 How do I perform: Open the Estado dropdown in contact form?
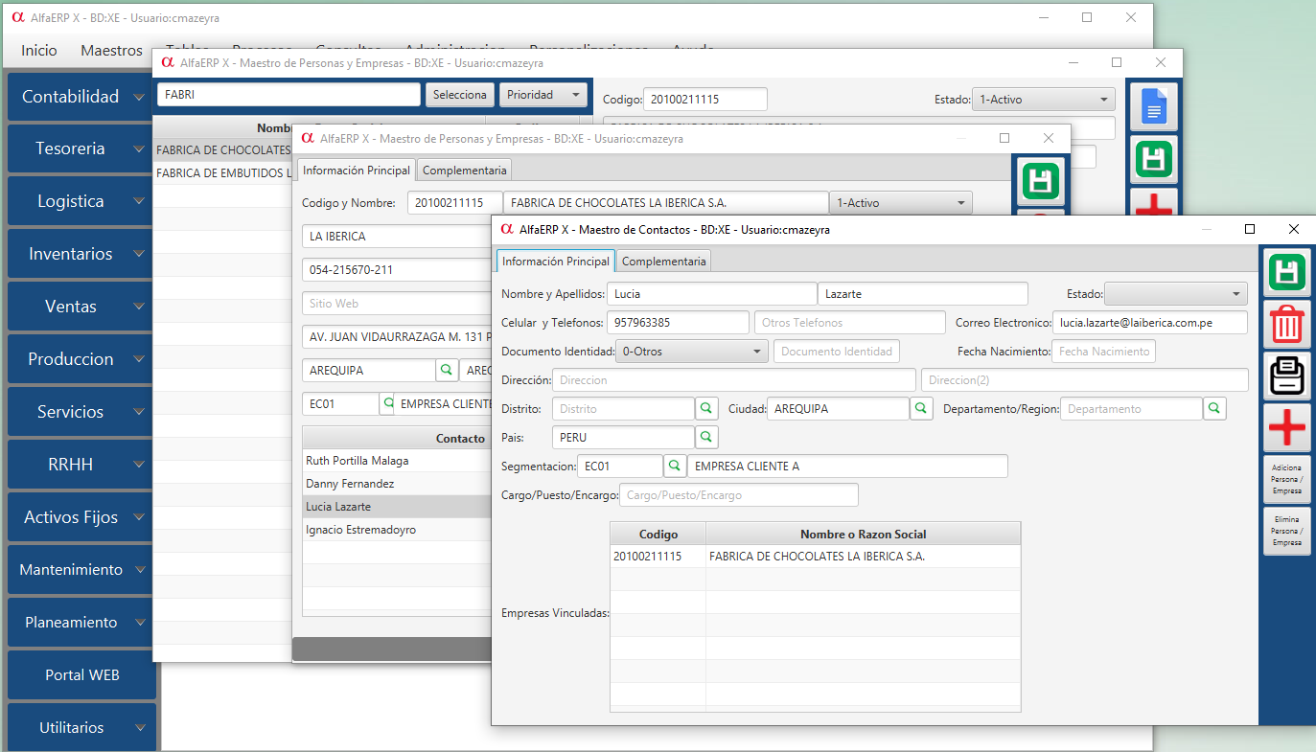[1176, 294]
